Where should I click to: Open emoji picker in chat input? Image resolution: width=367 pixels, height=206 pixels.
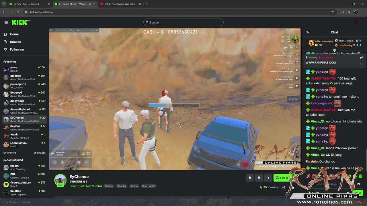click(358, 184)
